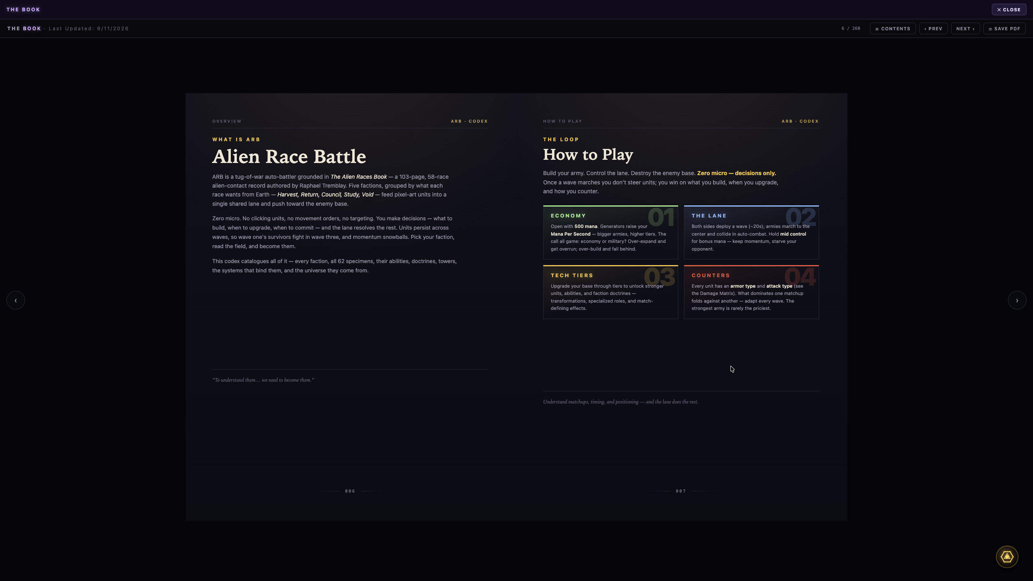The image size is (1033, 581).
Task: Click Zero micro — decisions only highlight
Action: point(736,173)
